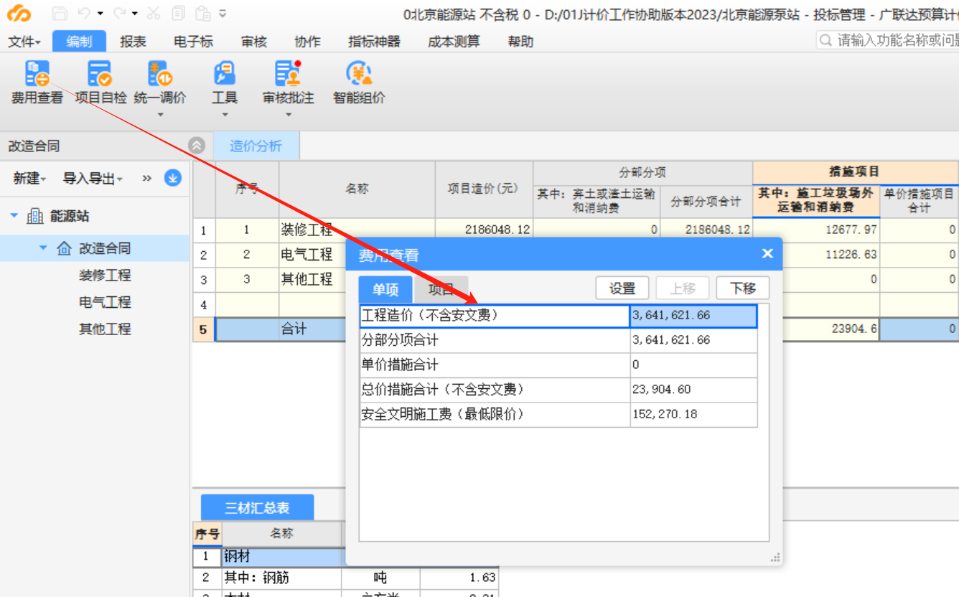Viewport: 959px width, 597px height.
Task: Switch to the 编制 ribbon tab
Action: point(79,42)
